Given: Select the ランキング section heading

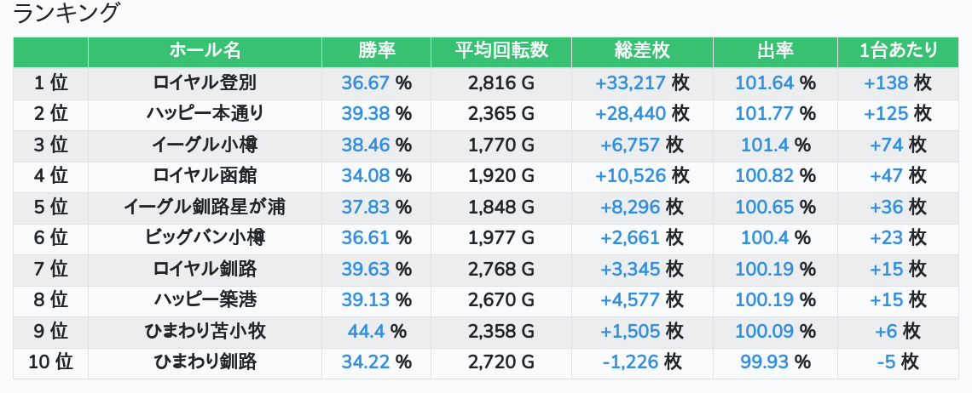Looking at the screenshot, I should coord(67,14).
